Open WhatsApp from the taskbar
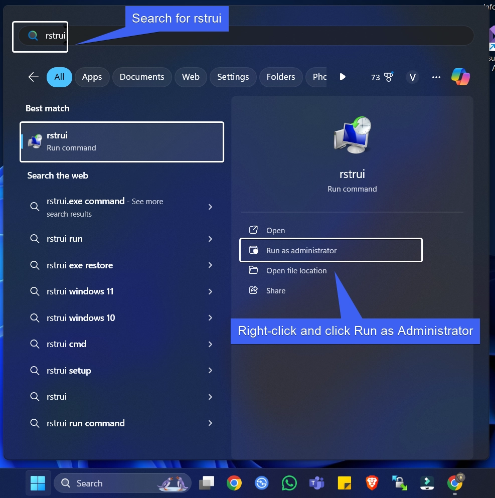Image resolution: width=495 pixels, height=498 pixels. coord(289,483)
